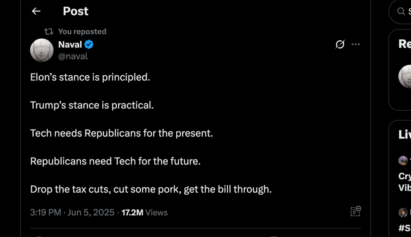
Task: Click the Naval display name
Action: [70, 44]
